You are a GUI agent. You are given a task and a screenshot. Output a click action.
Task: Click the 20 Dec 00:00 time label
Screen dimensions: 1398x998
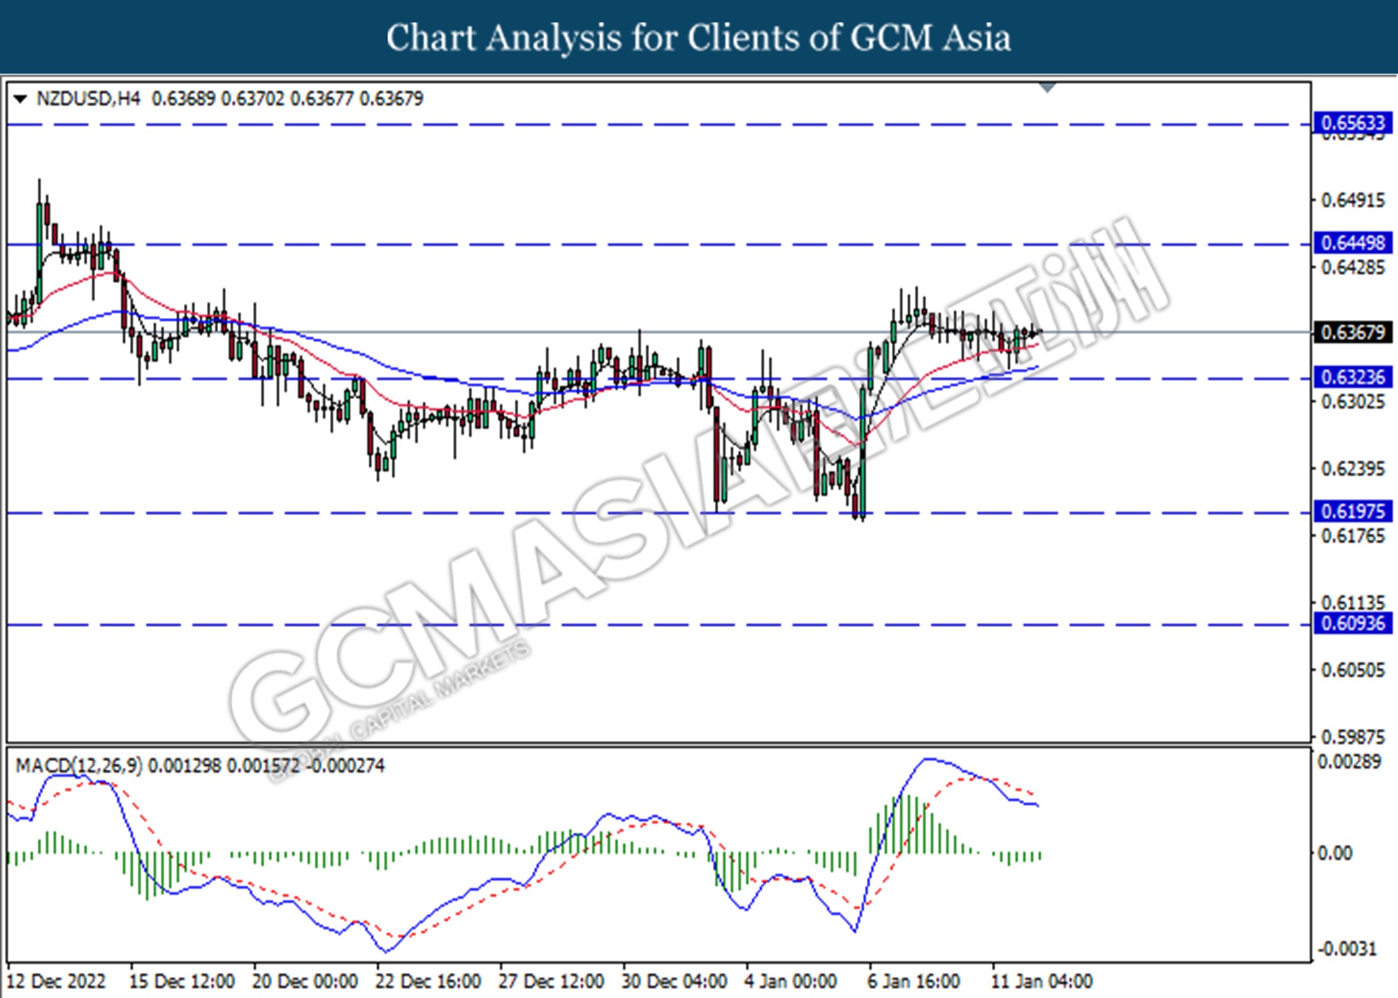tap(305, 981)
